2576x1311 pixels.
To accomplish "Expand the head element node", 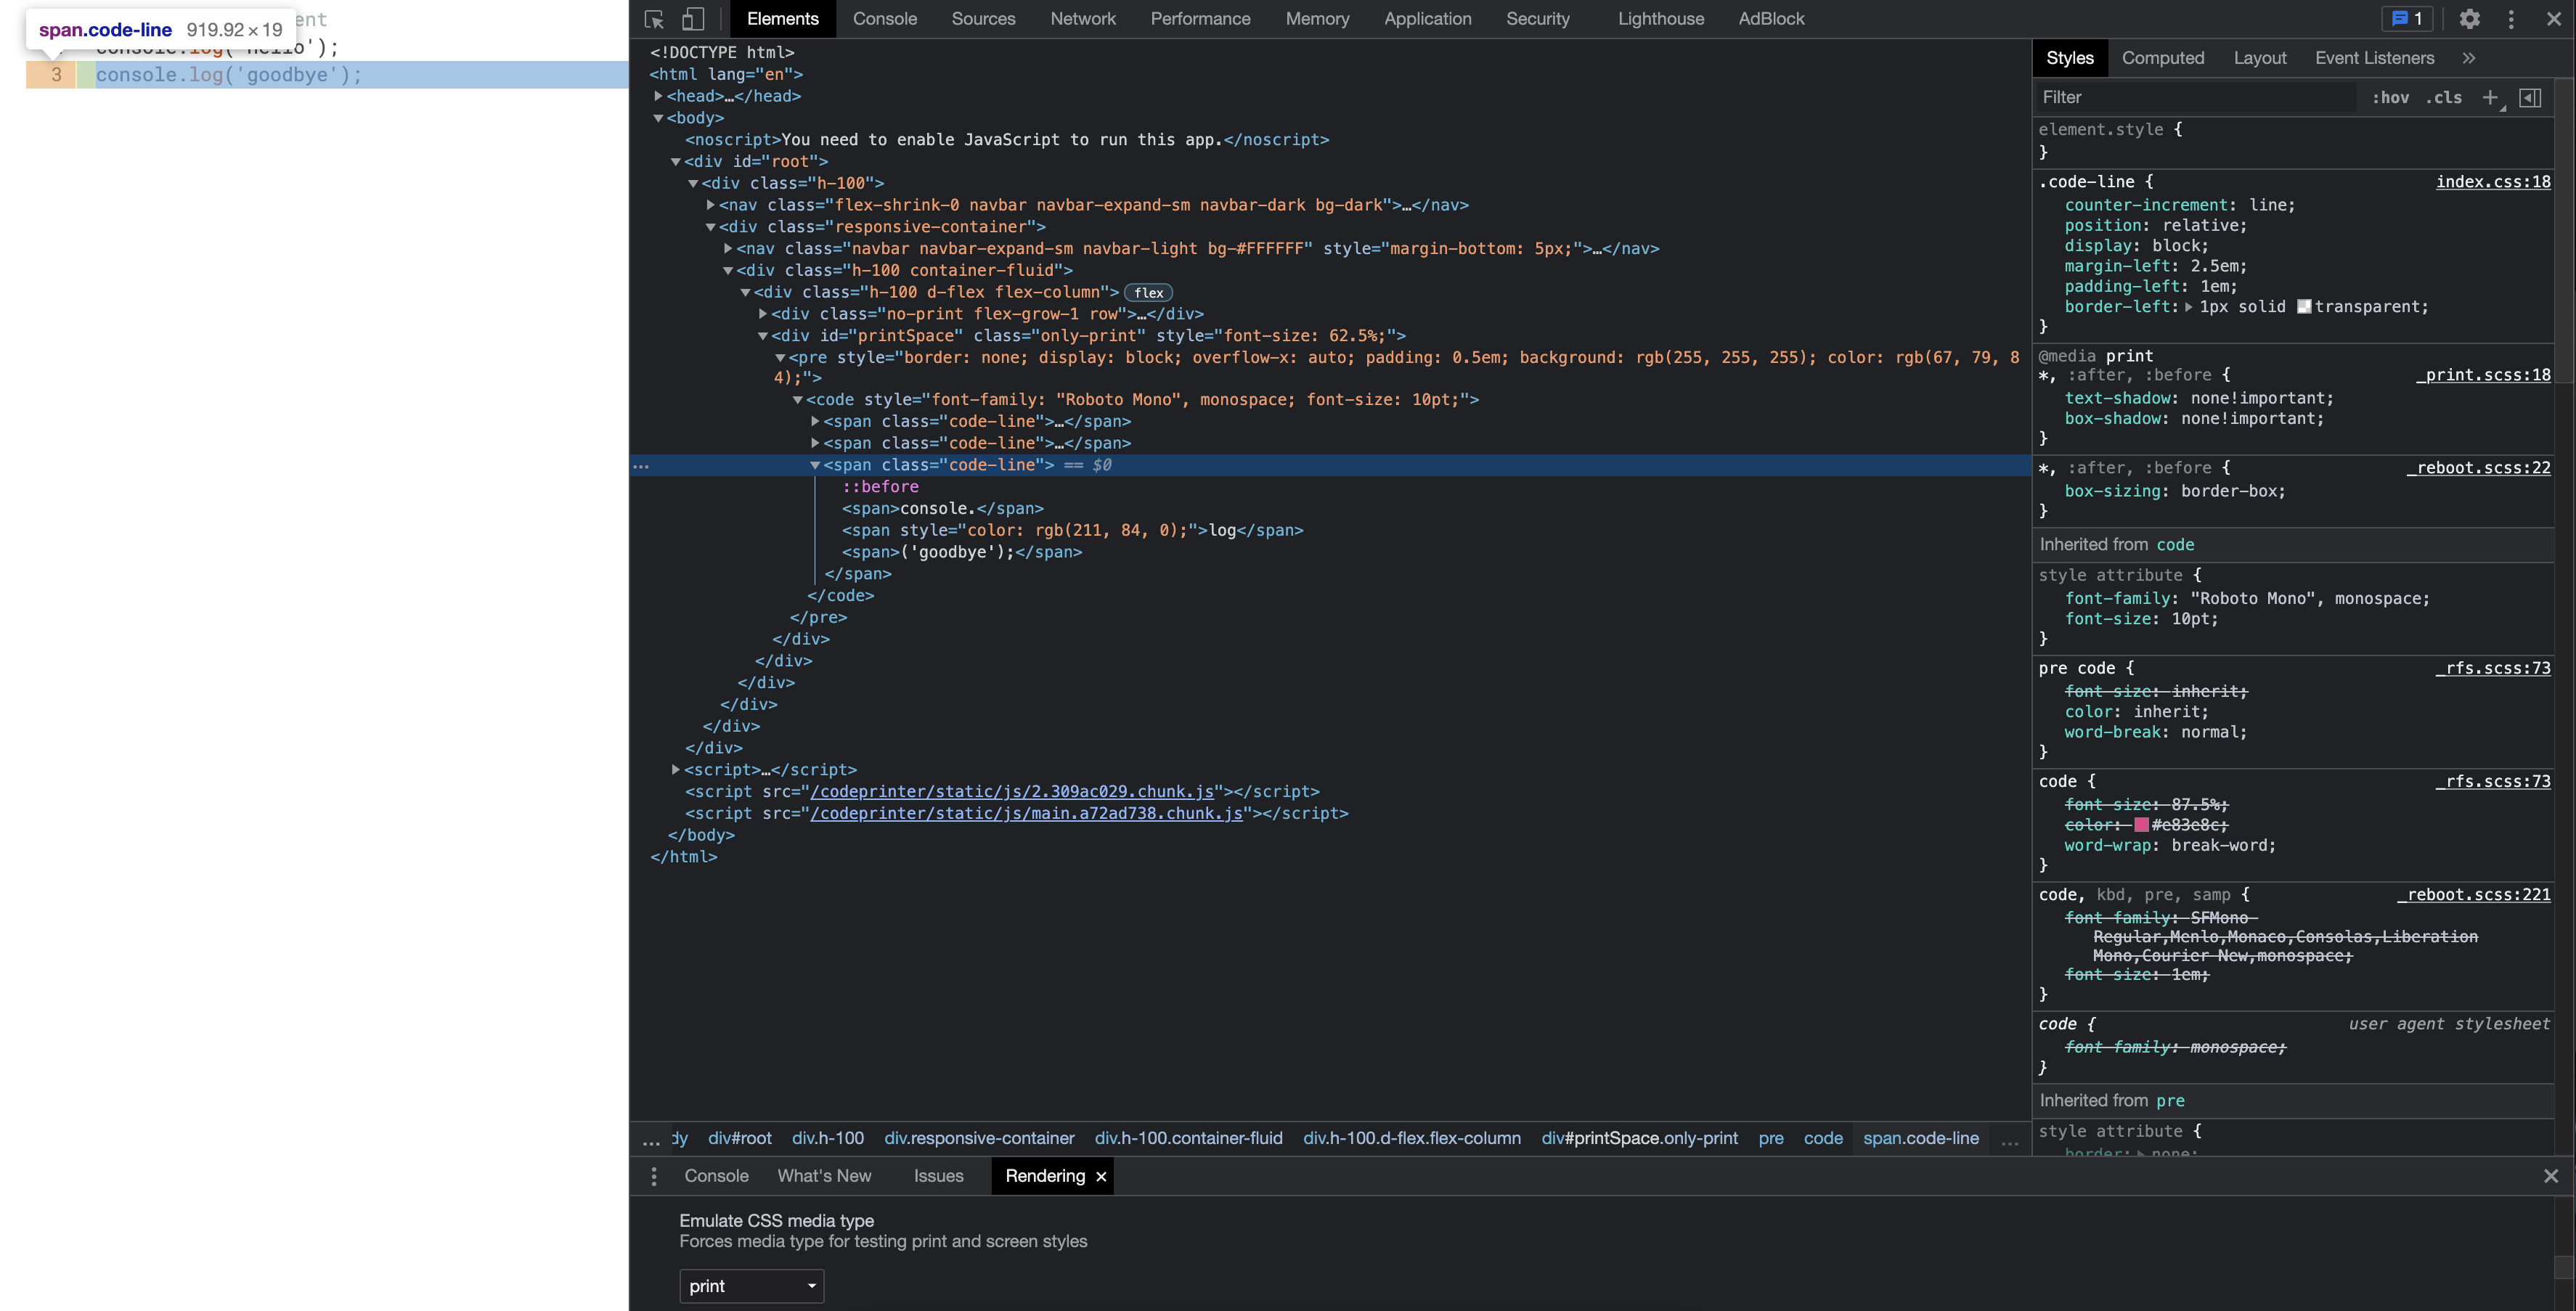I will coord(659,96).
